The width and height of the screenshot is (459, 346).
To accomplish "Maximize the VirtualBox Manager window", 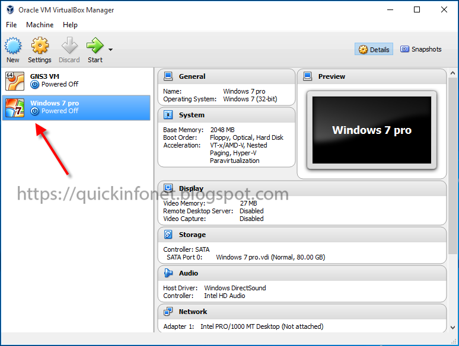I will point(417,9).
